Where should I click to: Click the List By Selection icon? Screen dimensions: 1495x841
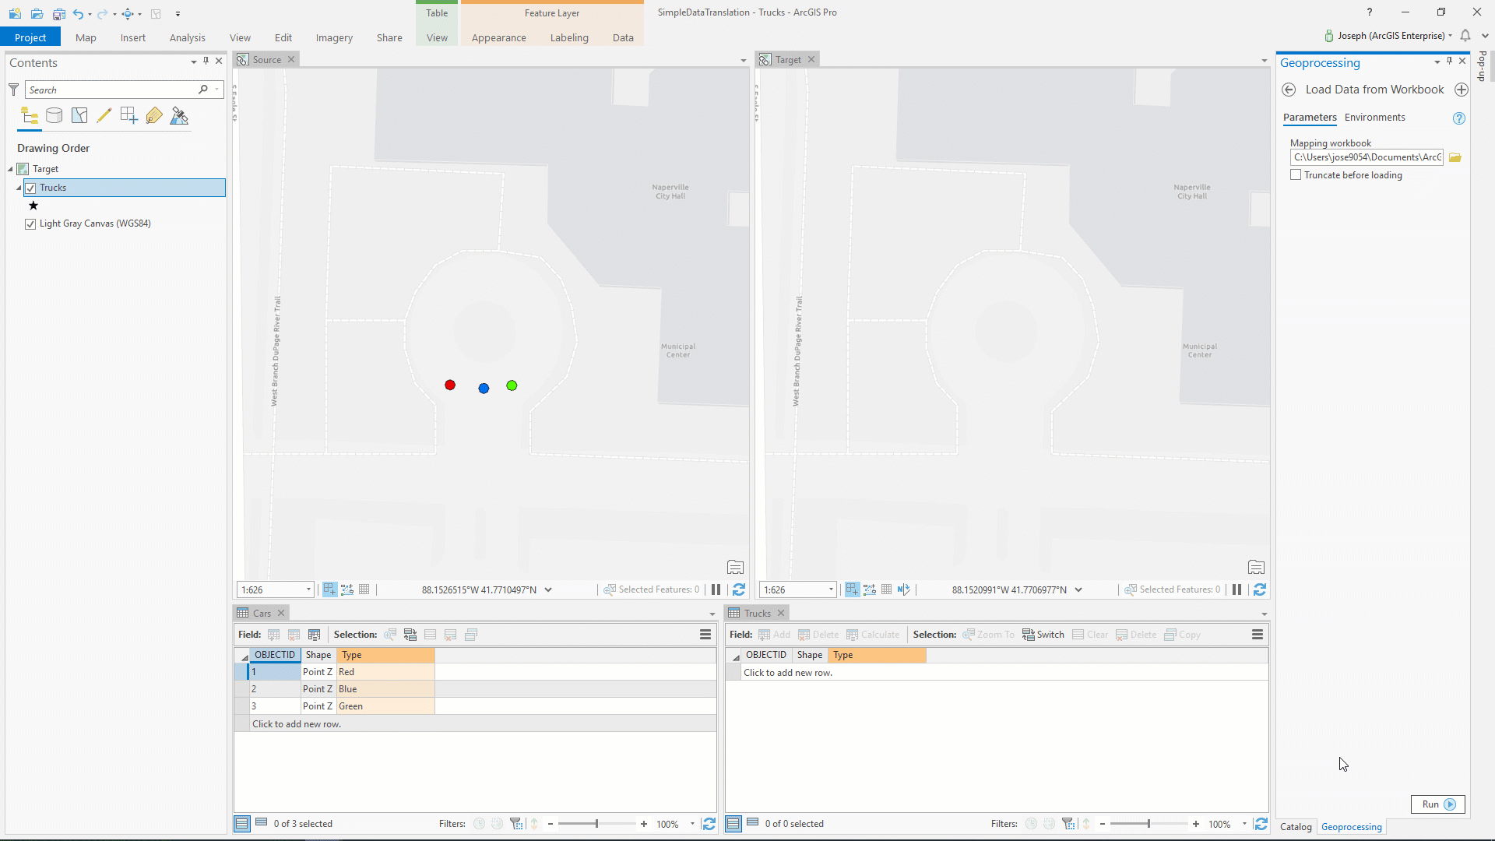pyautogui.click(x=79, y=116)
